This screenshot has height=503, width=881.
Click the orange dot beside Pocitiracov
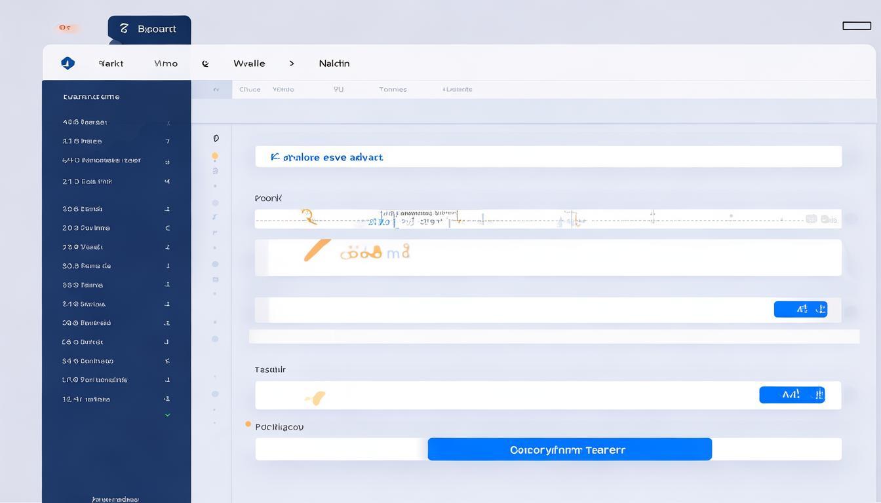248,424
